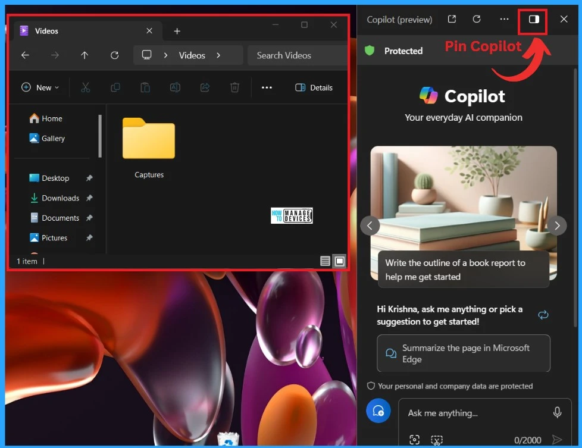Click the pin icon beside Documents
Viewport: 582px width, 448px height.
coord(89,218)
